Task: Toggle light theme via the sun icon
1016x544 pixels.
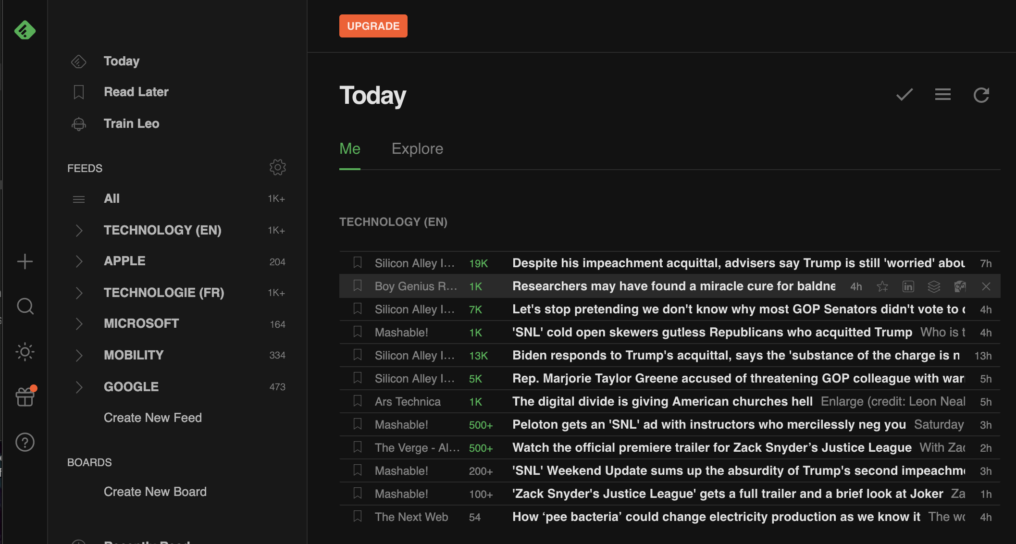Action: click(x=25, y=352)
